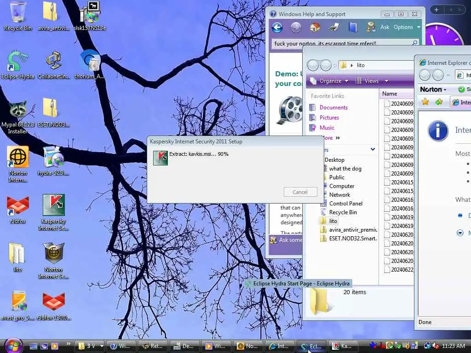This screenshot has height=353, width=471.
Task: Go back in Windows Help and Support
Action: pos(277,28)
